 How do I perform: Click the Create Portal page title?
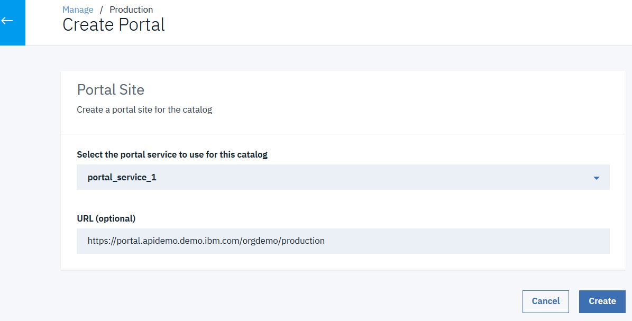tap(113, 24)
